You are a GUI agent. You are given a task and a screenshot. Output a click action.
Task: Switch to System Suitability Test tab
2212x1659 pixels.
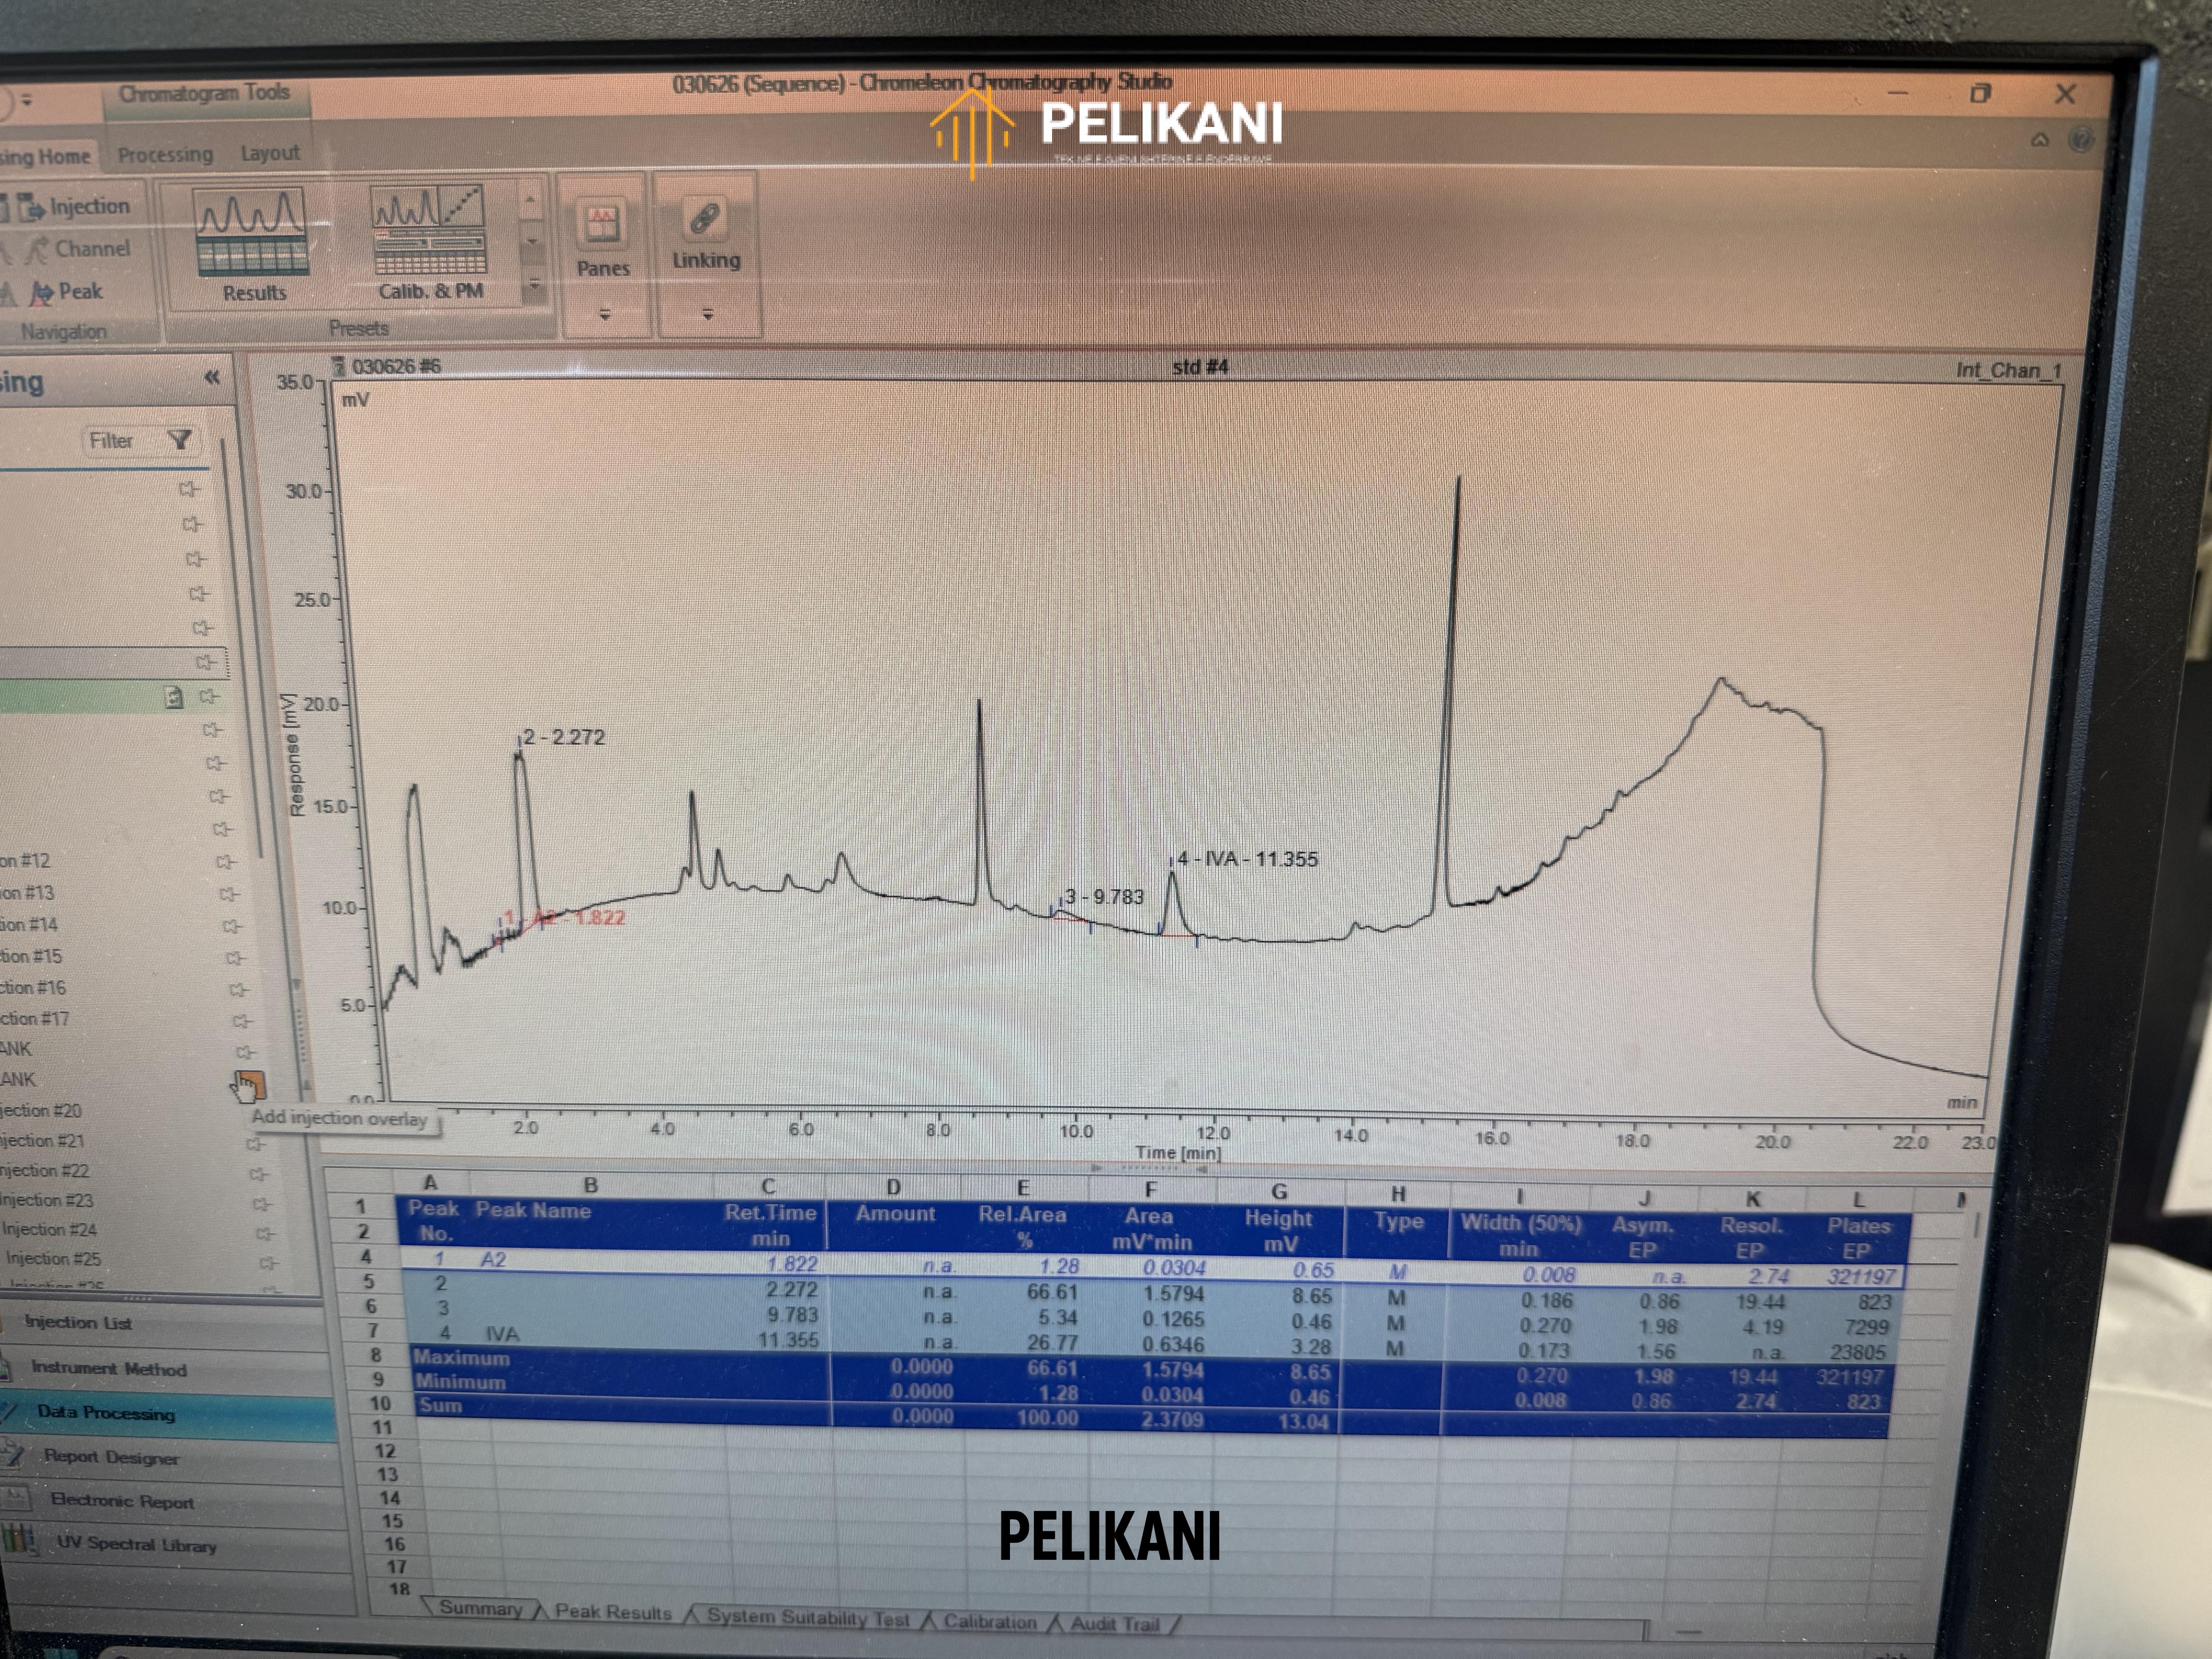[807, 1617]
